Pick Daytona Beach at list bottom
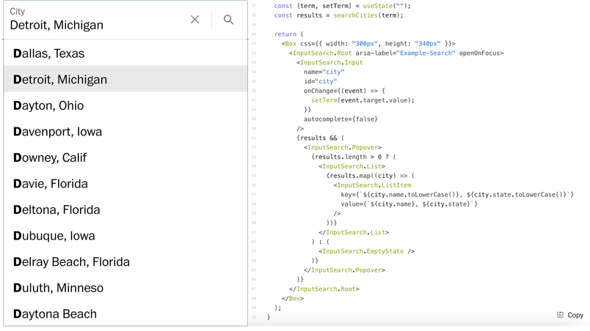Viewport: 590px width, 331px height. (x=125, y=313)
